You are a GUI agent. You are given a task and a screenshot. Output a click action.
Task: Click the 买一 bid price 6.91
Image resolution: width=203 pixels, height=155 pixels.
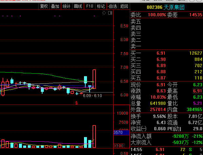[x=161, y=53]
